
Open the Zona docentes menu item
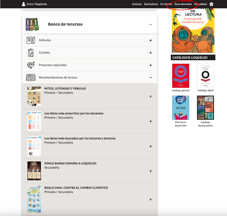(x=183, y=4)
